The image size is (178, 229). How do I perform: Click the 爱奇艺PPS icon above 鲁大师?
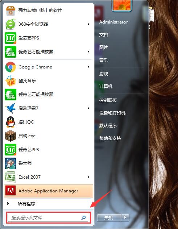pyautogui.click(x=11, y=150)
